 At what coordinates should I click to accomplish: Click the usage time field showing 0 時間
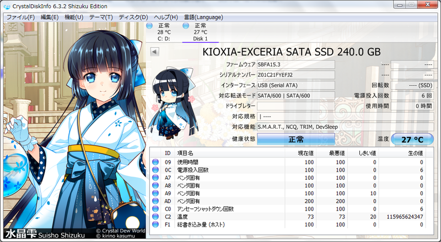[412, 106]
